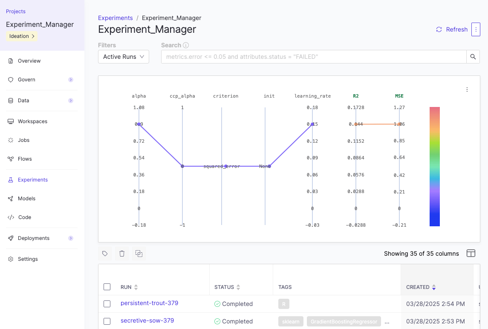The height and width of the screenshot is (329, 488).
Task: Click the Refresh button label
Action: point(456,29)
